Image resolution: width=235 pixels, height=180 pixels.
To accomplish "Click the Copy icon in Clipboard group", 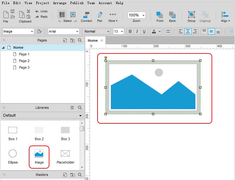I will tap(22, 15).
